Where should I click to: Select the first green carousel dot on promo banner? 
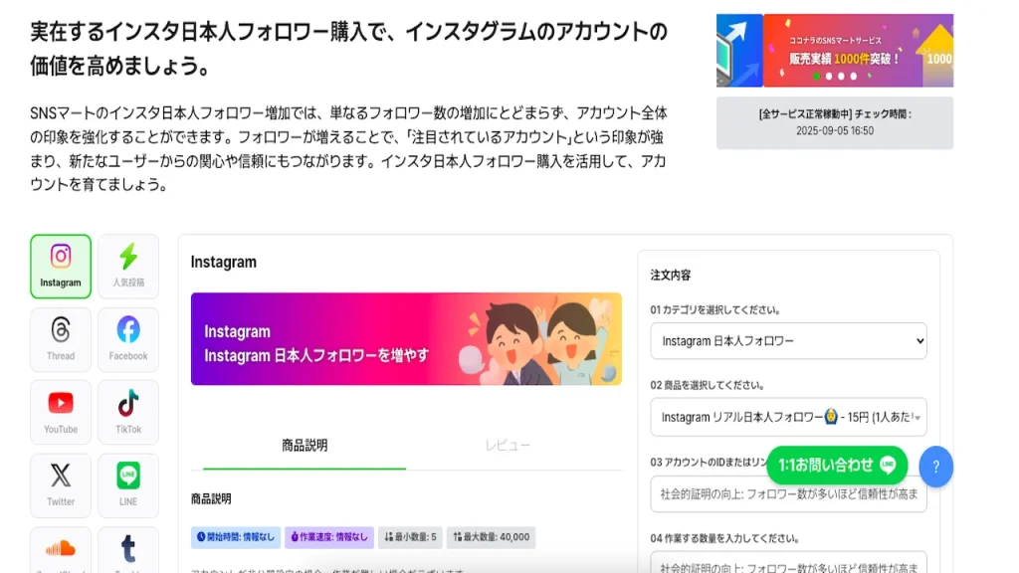pos(817,76)
